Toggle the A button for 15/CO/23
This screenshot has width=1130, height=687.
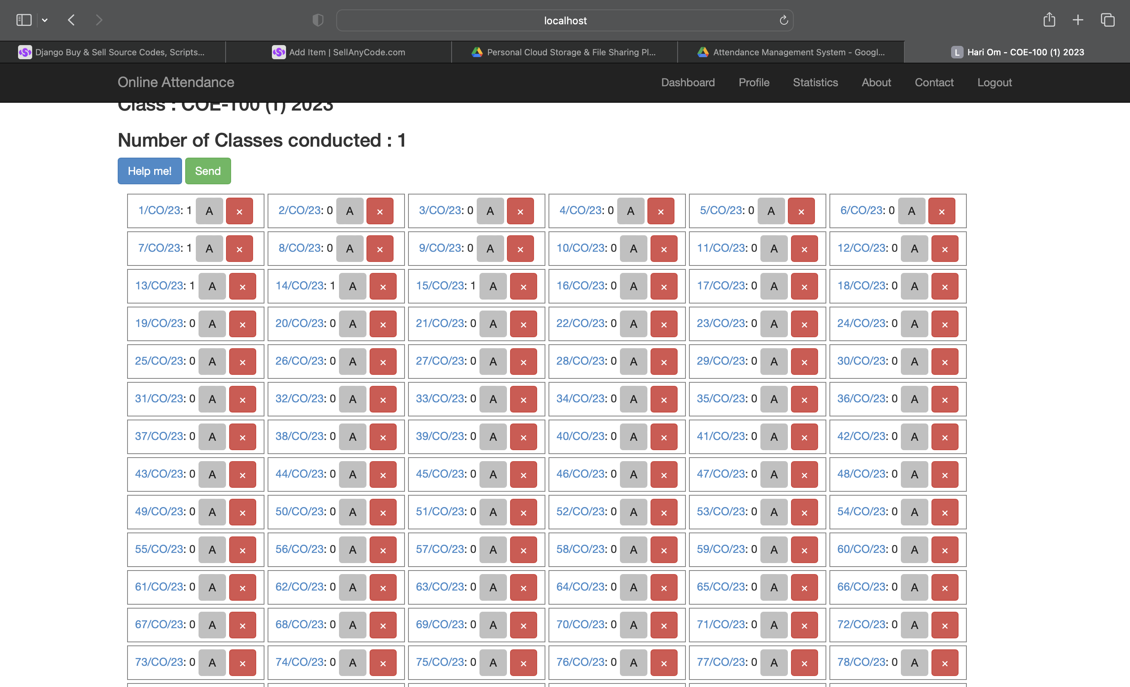pos(493,286)
